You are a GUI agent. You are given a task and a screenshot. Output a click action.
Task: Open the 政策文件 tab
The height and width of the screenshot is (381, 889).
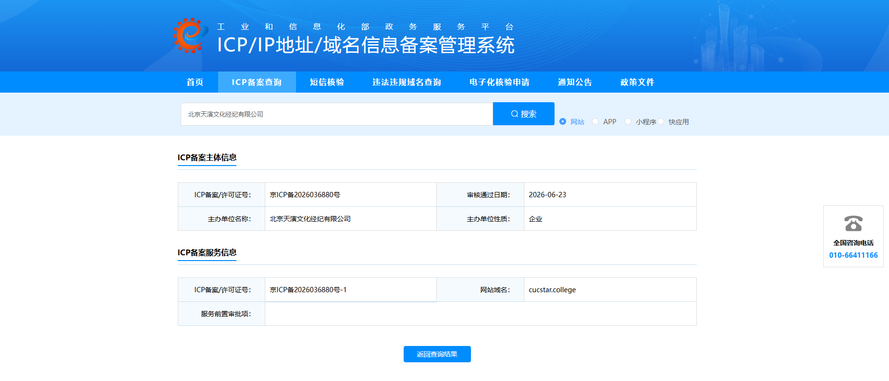[637, 82]
